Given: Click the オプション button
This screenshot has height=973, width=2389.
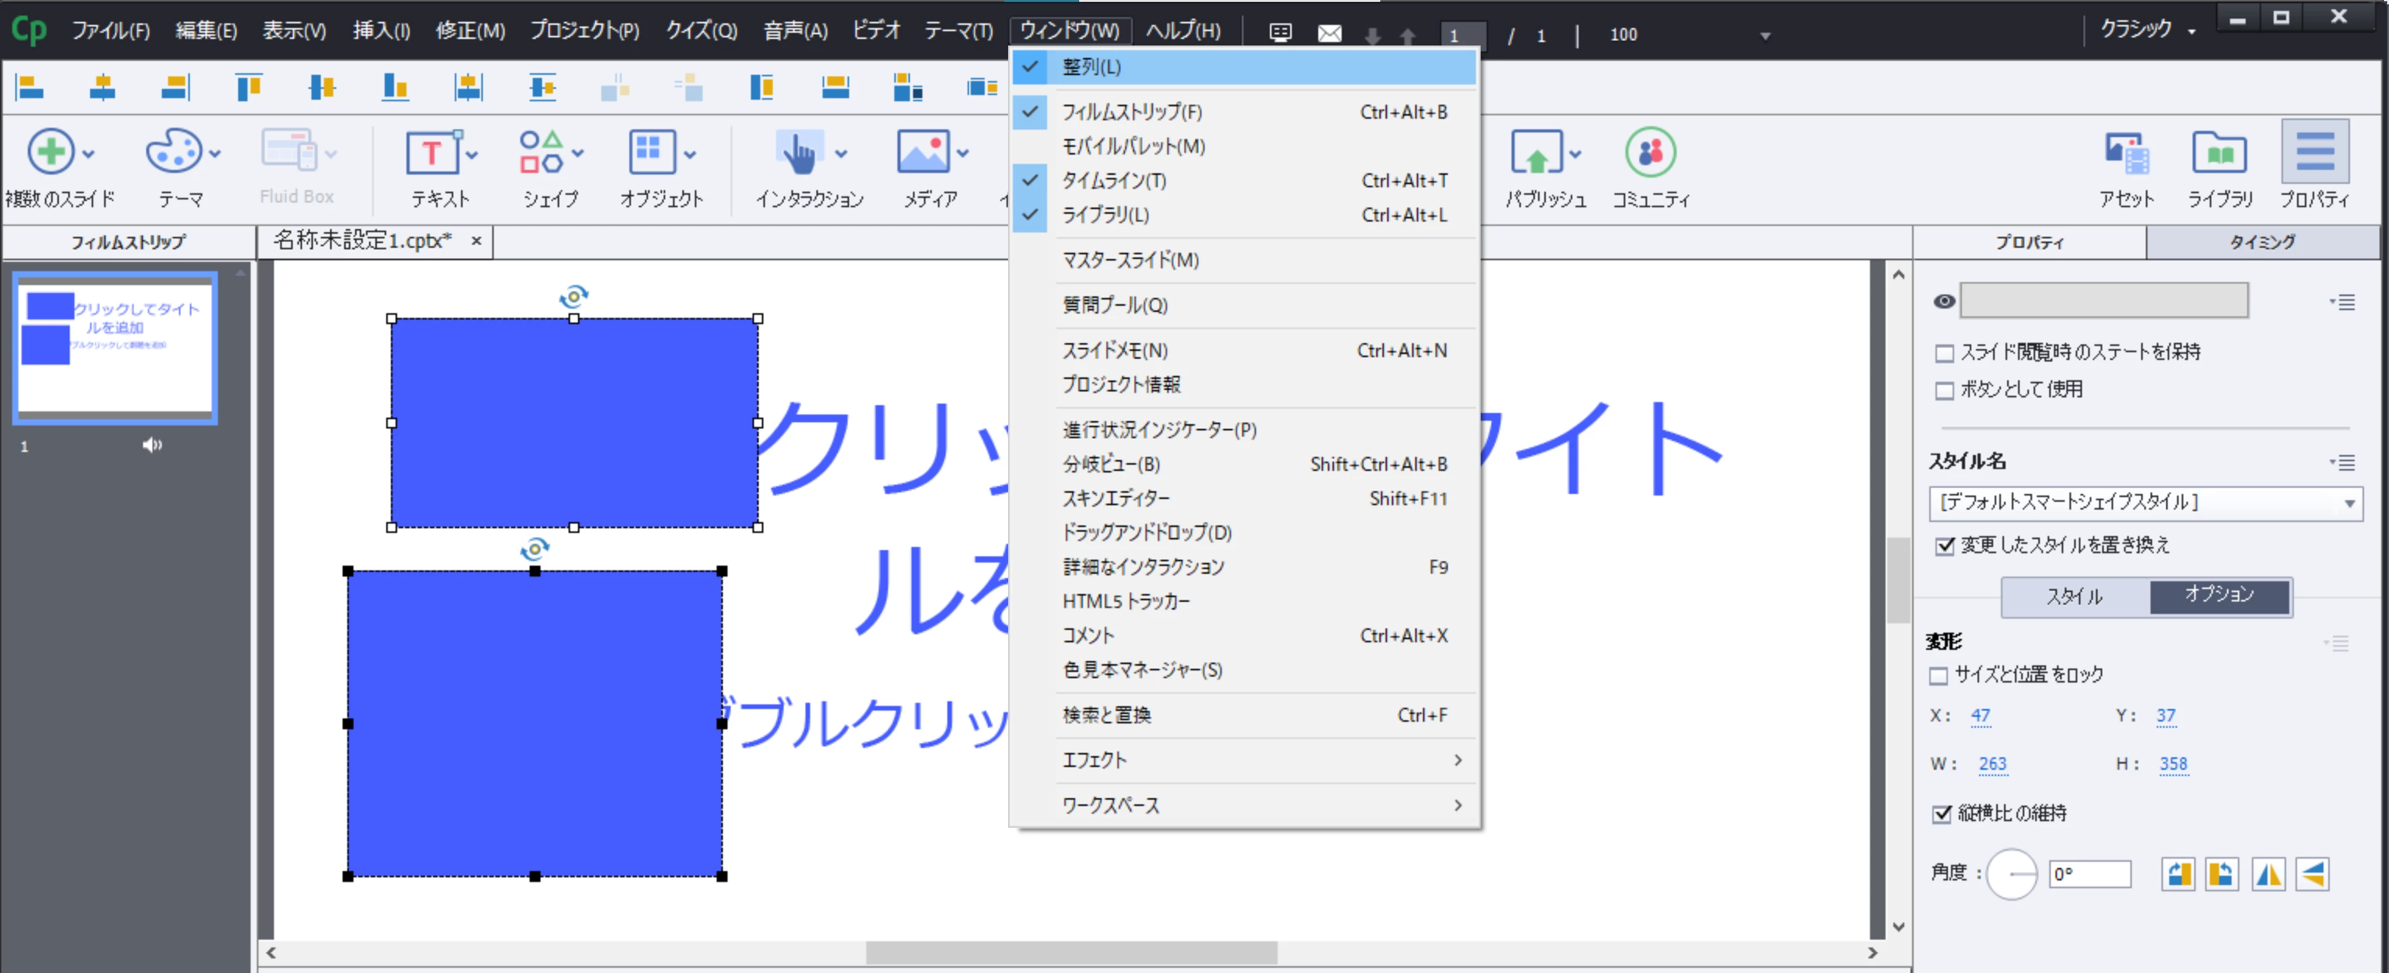Looking at the screenshot, I should point(2219,595).
